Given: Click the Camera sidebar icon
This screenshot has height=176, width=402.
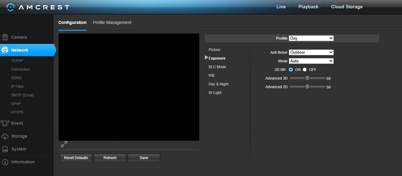Looking at the screenshot, I should coord(5,37).
